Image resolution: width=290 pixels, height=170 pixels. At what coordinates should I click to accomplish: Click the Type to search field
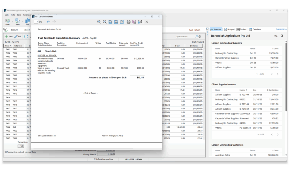tap(185, 36)
